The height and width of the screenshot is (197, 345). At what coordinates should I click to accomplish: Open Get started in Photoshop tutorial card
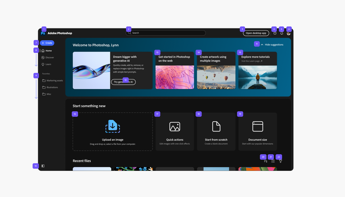click(175, 71)
